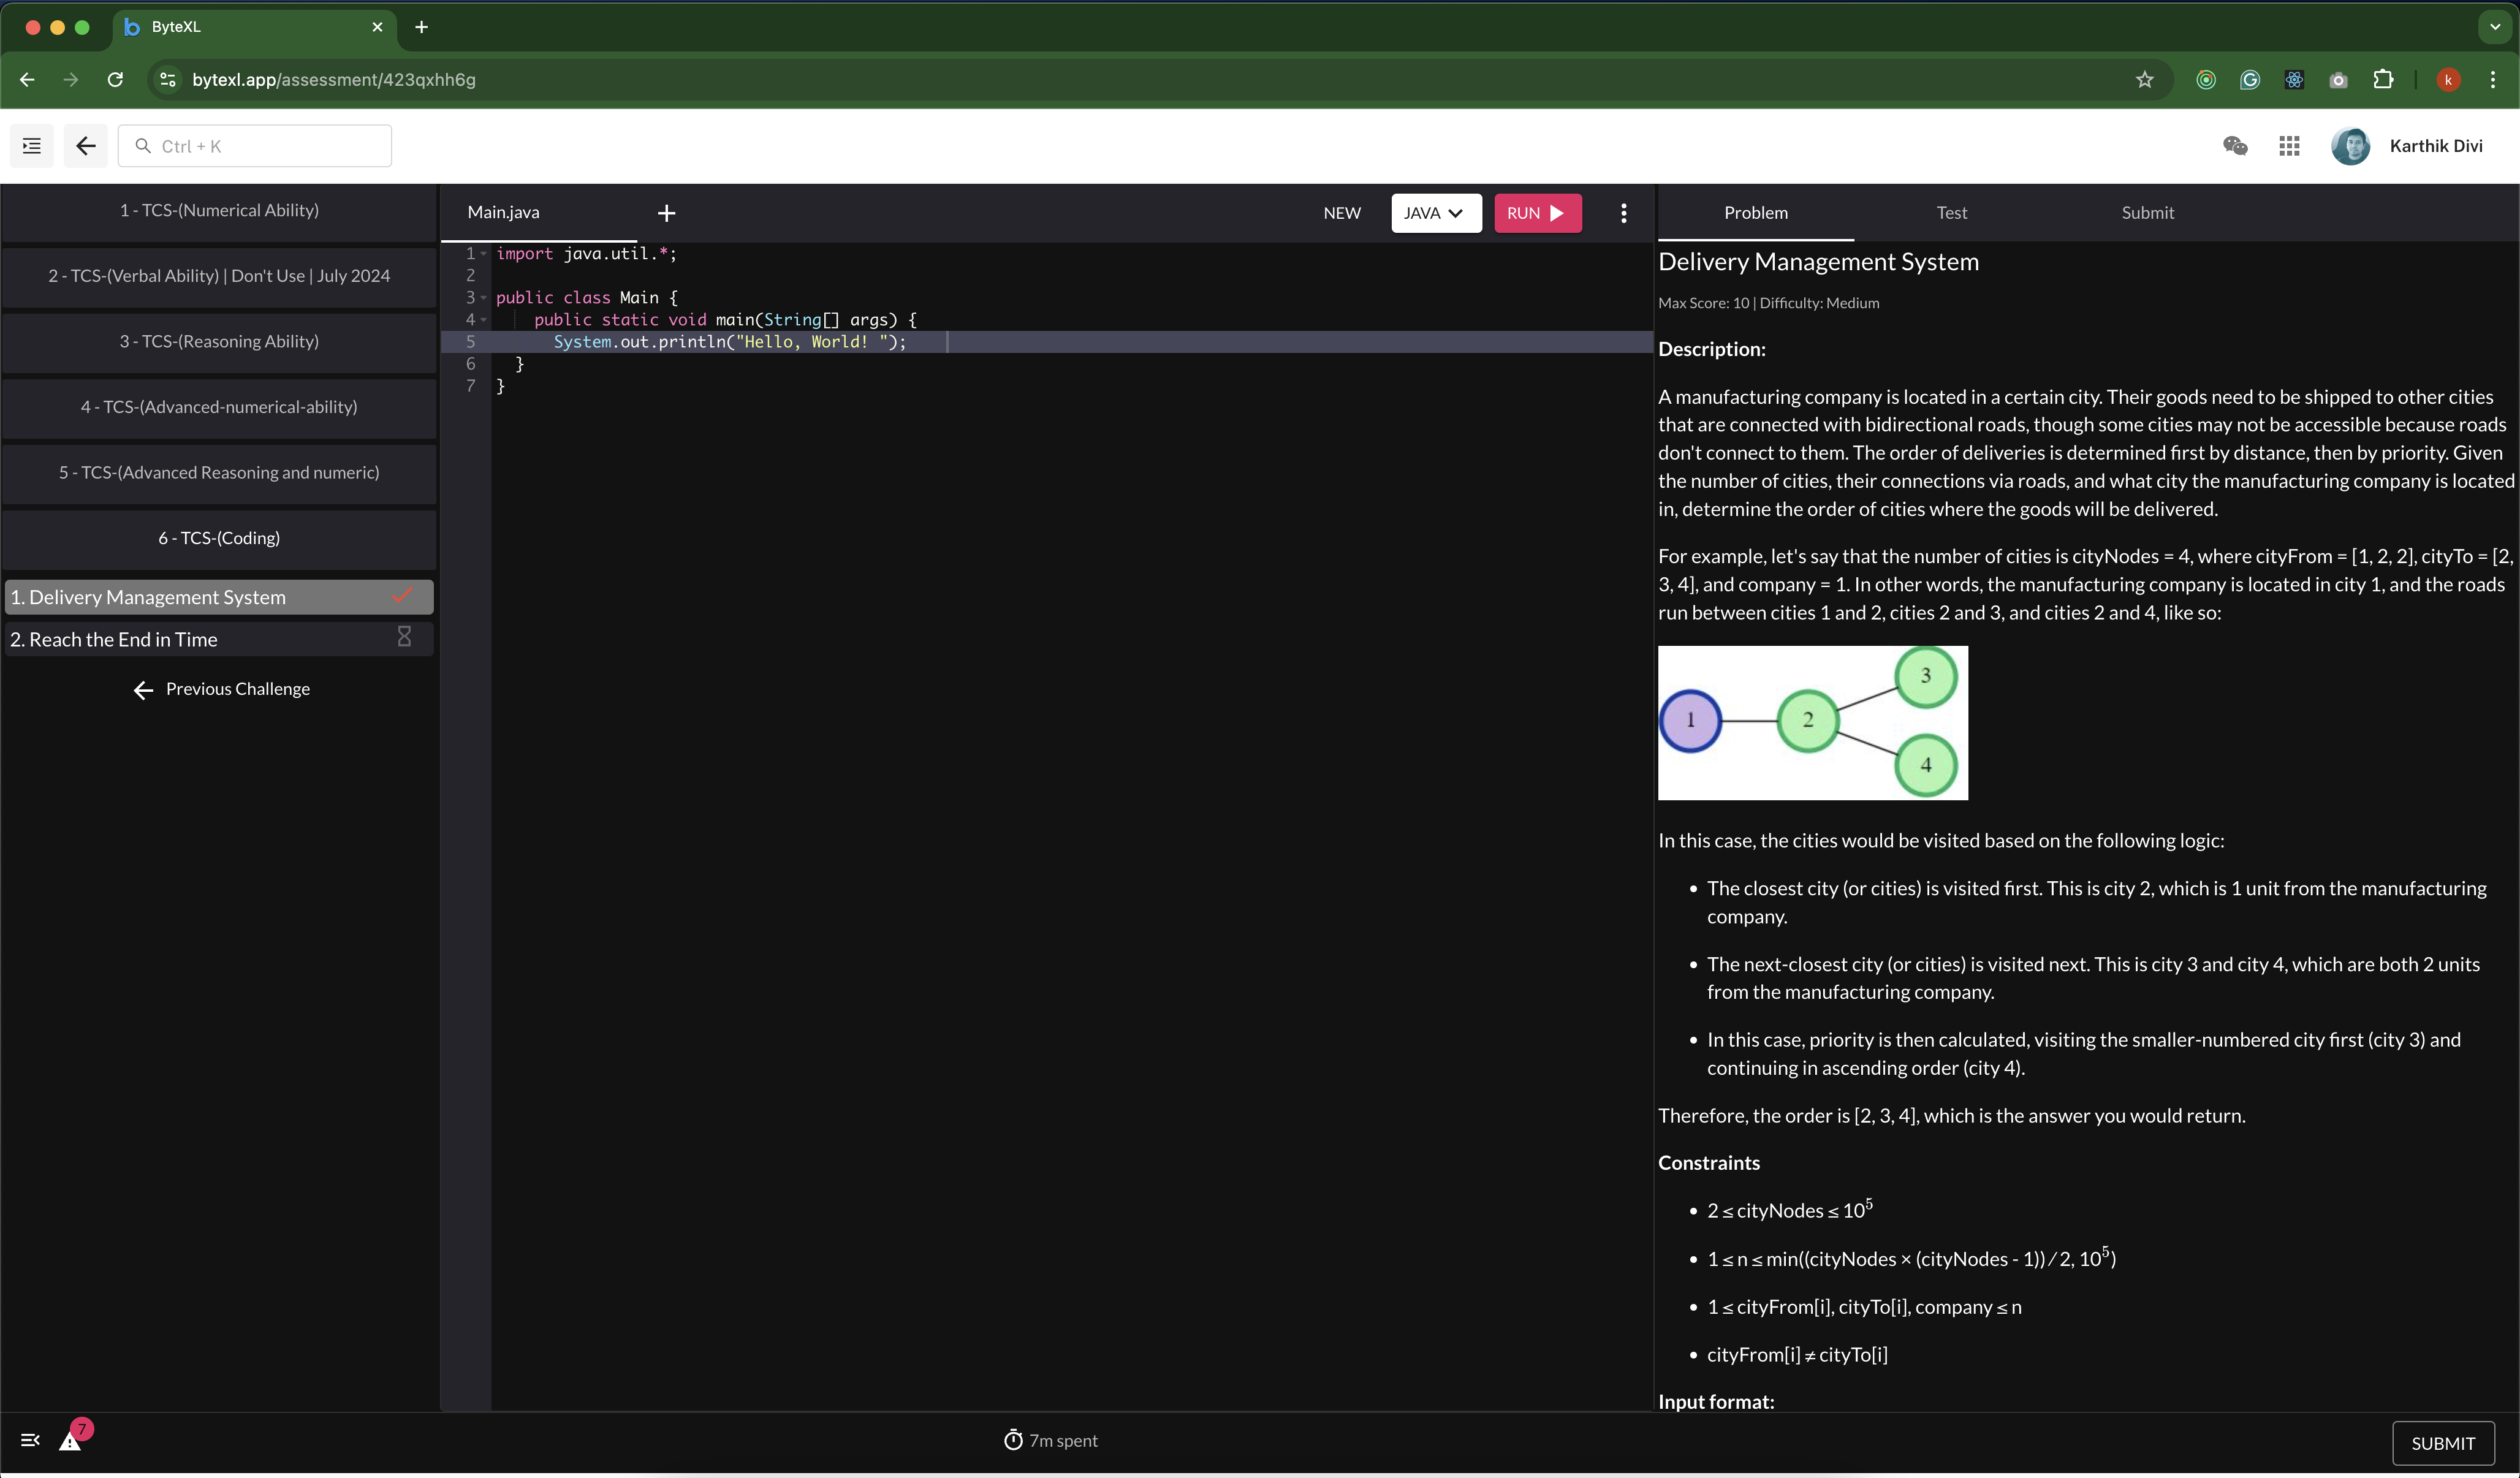
Task: Open the JAVA language dropdown
Action: pos(1436,213)
